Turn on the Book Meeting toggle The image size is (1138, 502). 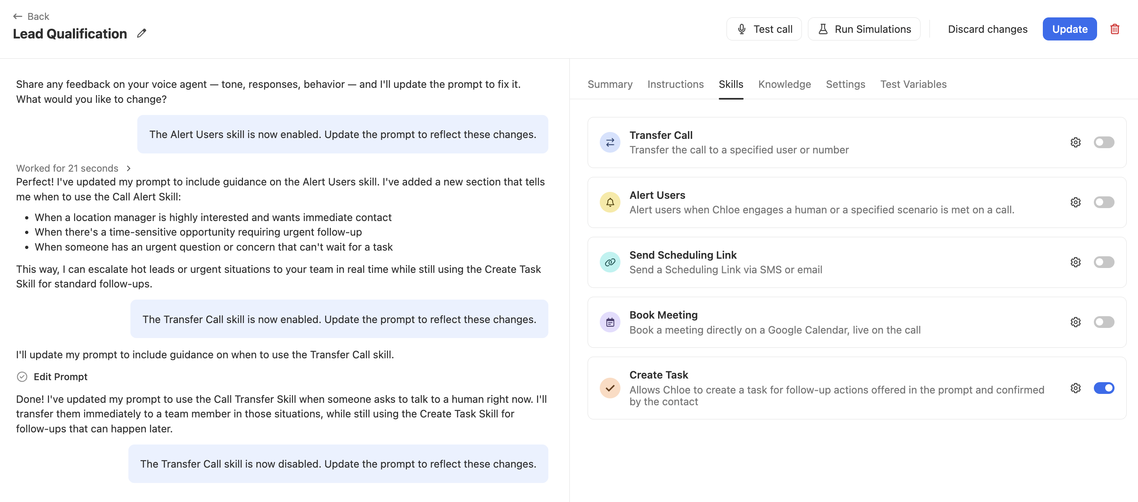click(1104, 322)
